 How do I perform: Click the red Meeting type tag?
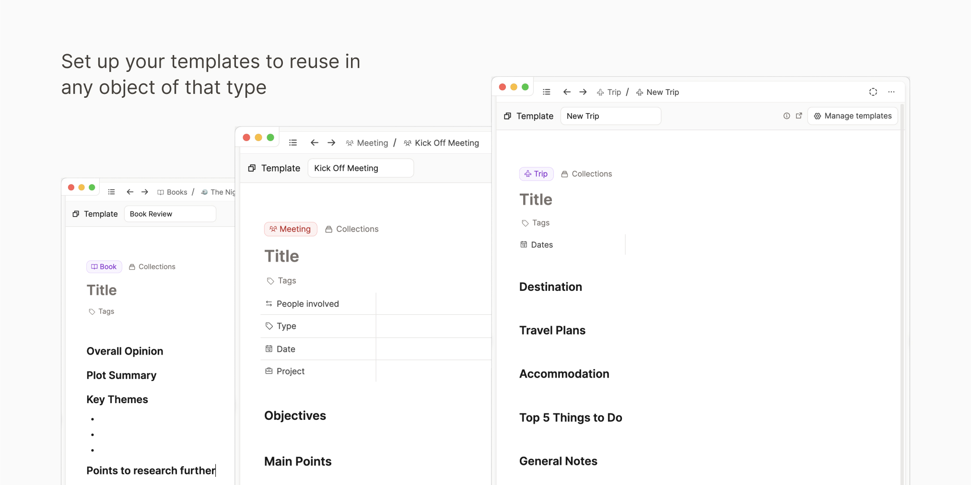pyautogui.click(x=291, y=229)
